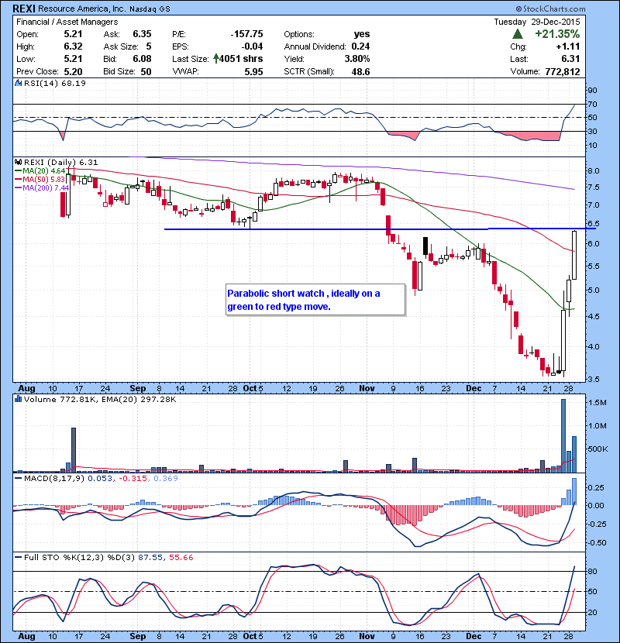
Task: Click the purple MA(200) 7.44 legend entry
Action: click(42, 187)
